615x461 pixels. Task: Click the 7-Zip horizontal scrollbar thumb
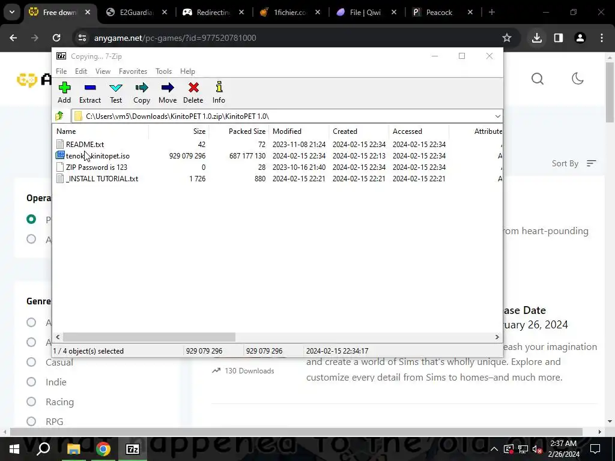coord(149,337)
